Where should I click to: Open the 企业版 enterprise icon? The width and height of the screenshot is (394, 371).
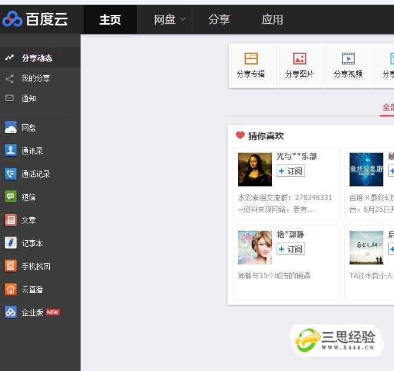coord(11,312)
